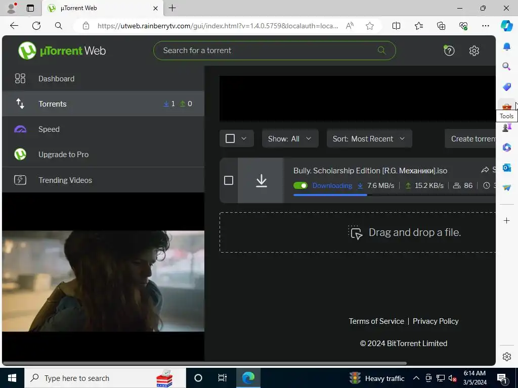The image size is (518, 388).
Task: Click the browser refresh button
Action: (36, 26)
